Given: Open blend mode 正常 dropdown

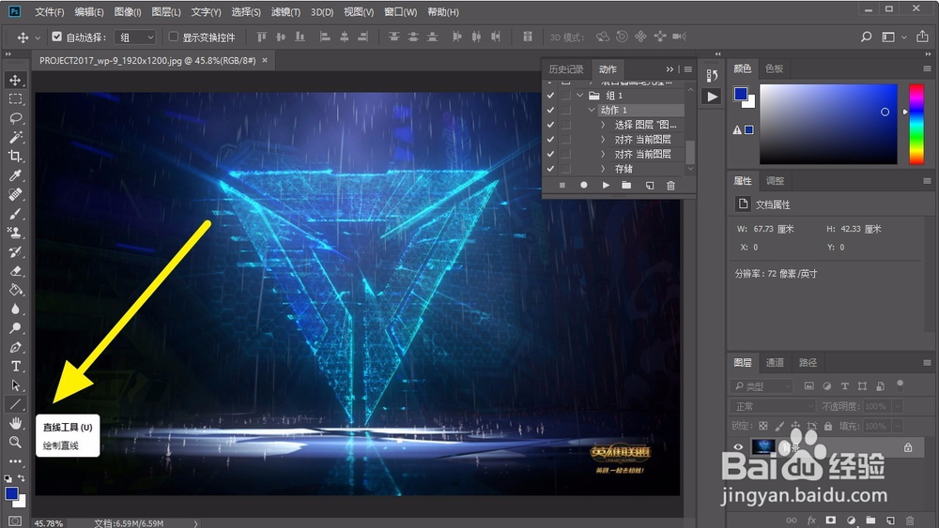Looking at the screenshot, I should tap(773, 406).
